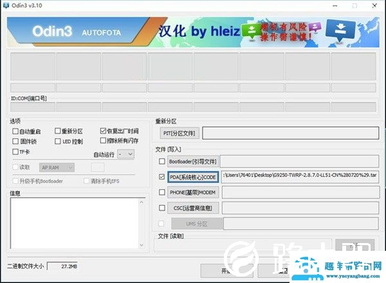Click the blue download icon in banner
The width and height of the screenshot is (386, 283).
[x=340, y=30]
